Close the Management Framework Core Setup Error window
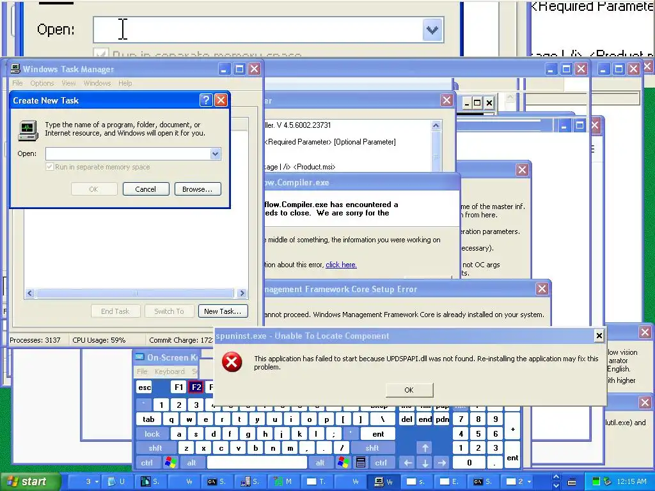The image size is (655, 491). 542,289
